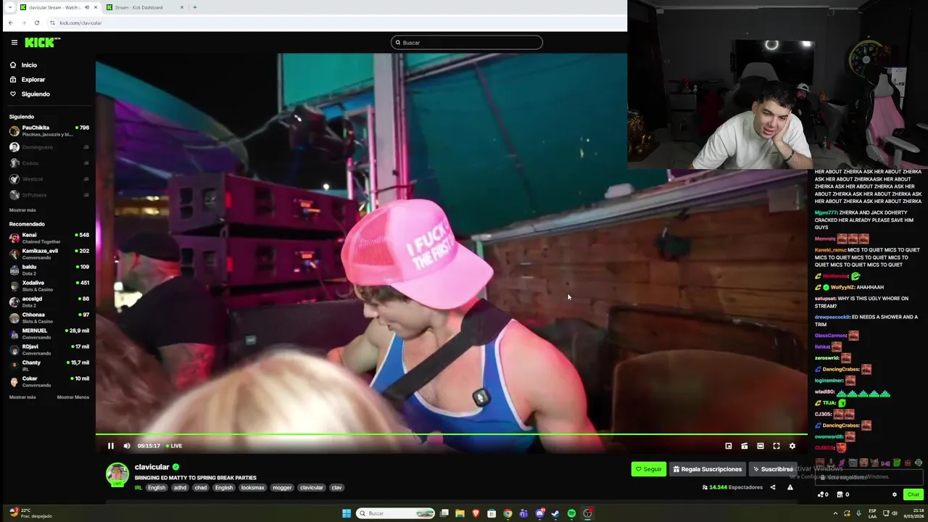The image size is (928, 522).
Task: Select the clav tag
Action: tap(336, 488)
